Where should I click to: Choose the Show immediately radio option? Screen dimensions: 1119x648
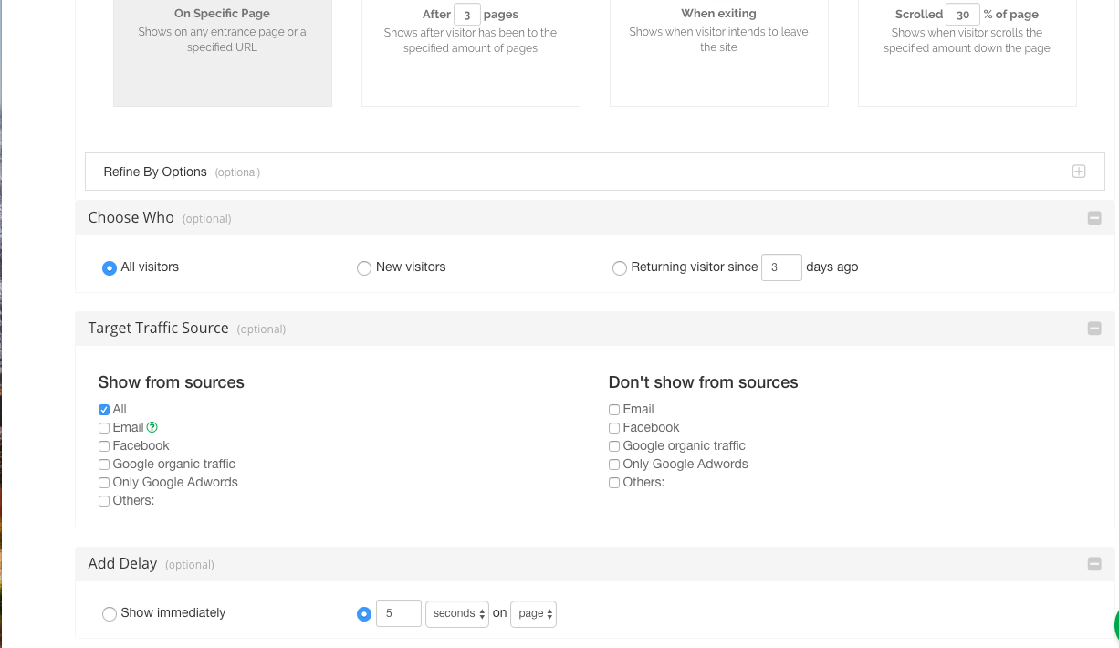(110, 613)
